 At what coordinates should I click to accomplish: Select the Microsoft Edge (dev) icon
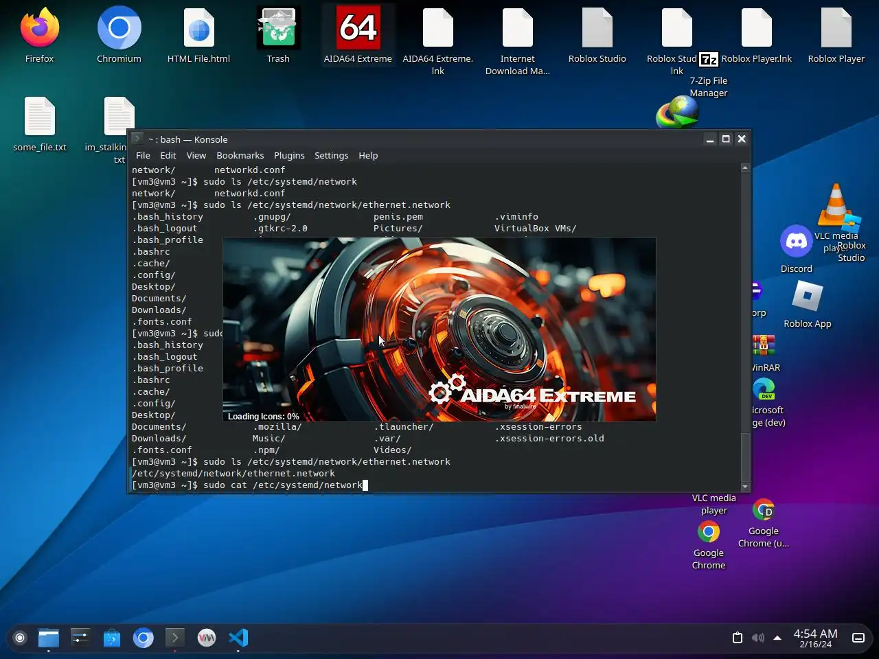[x=764, y=389]
